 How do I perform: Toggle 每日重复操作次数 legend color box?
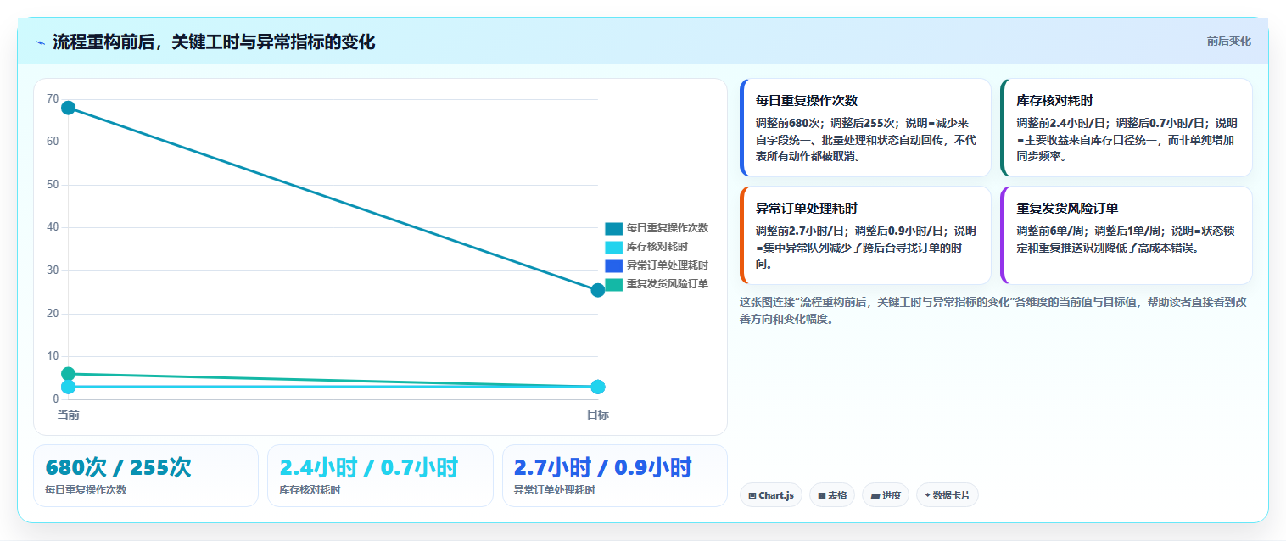pos(614,228)
